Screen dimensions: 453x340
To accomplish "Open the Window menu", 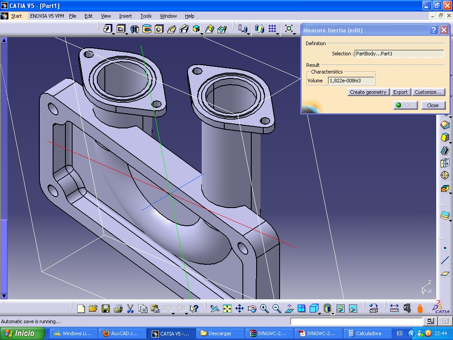I will 168,16.
